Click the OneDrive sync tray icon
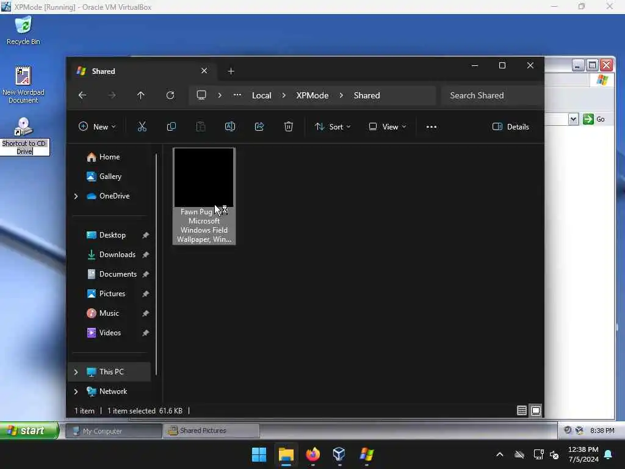 point(519,454)
